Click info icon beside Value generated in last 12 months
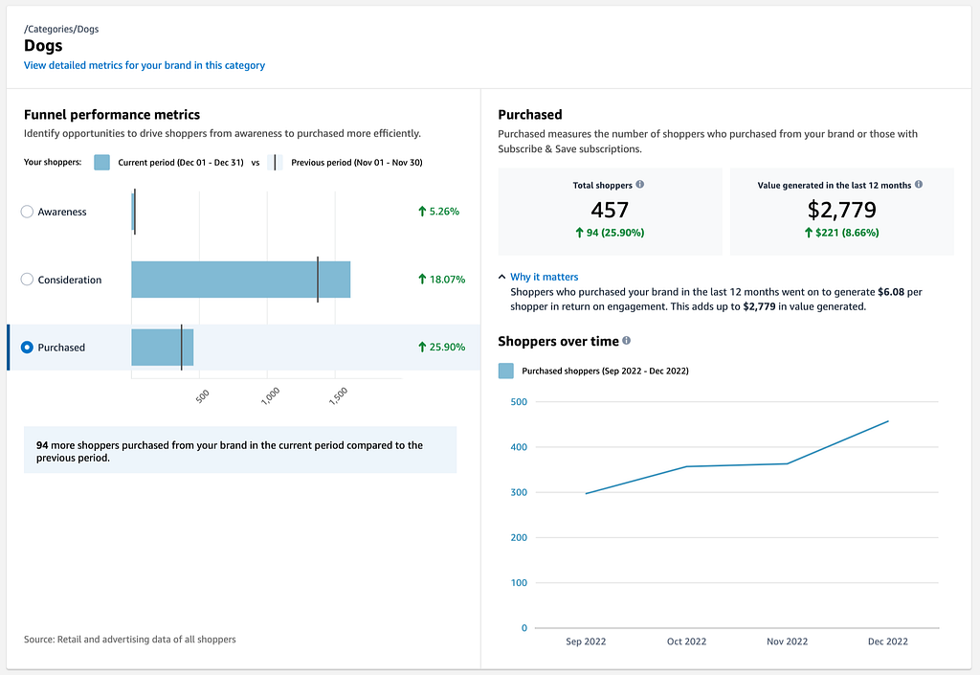 [918, 185]
